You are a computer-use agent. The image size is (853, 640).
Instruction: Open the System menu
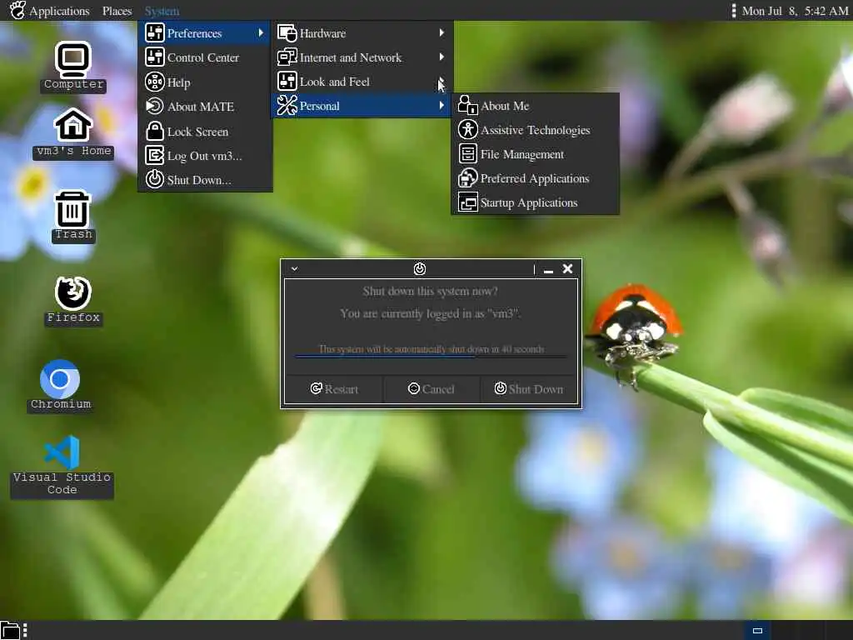tap(162, 11)
